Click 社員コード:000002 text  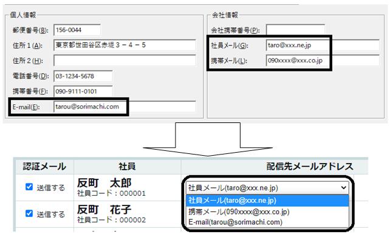(x=111, y=220)
